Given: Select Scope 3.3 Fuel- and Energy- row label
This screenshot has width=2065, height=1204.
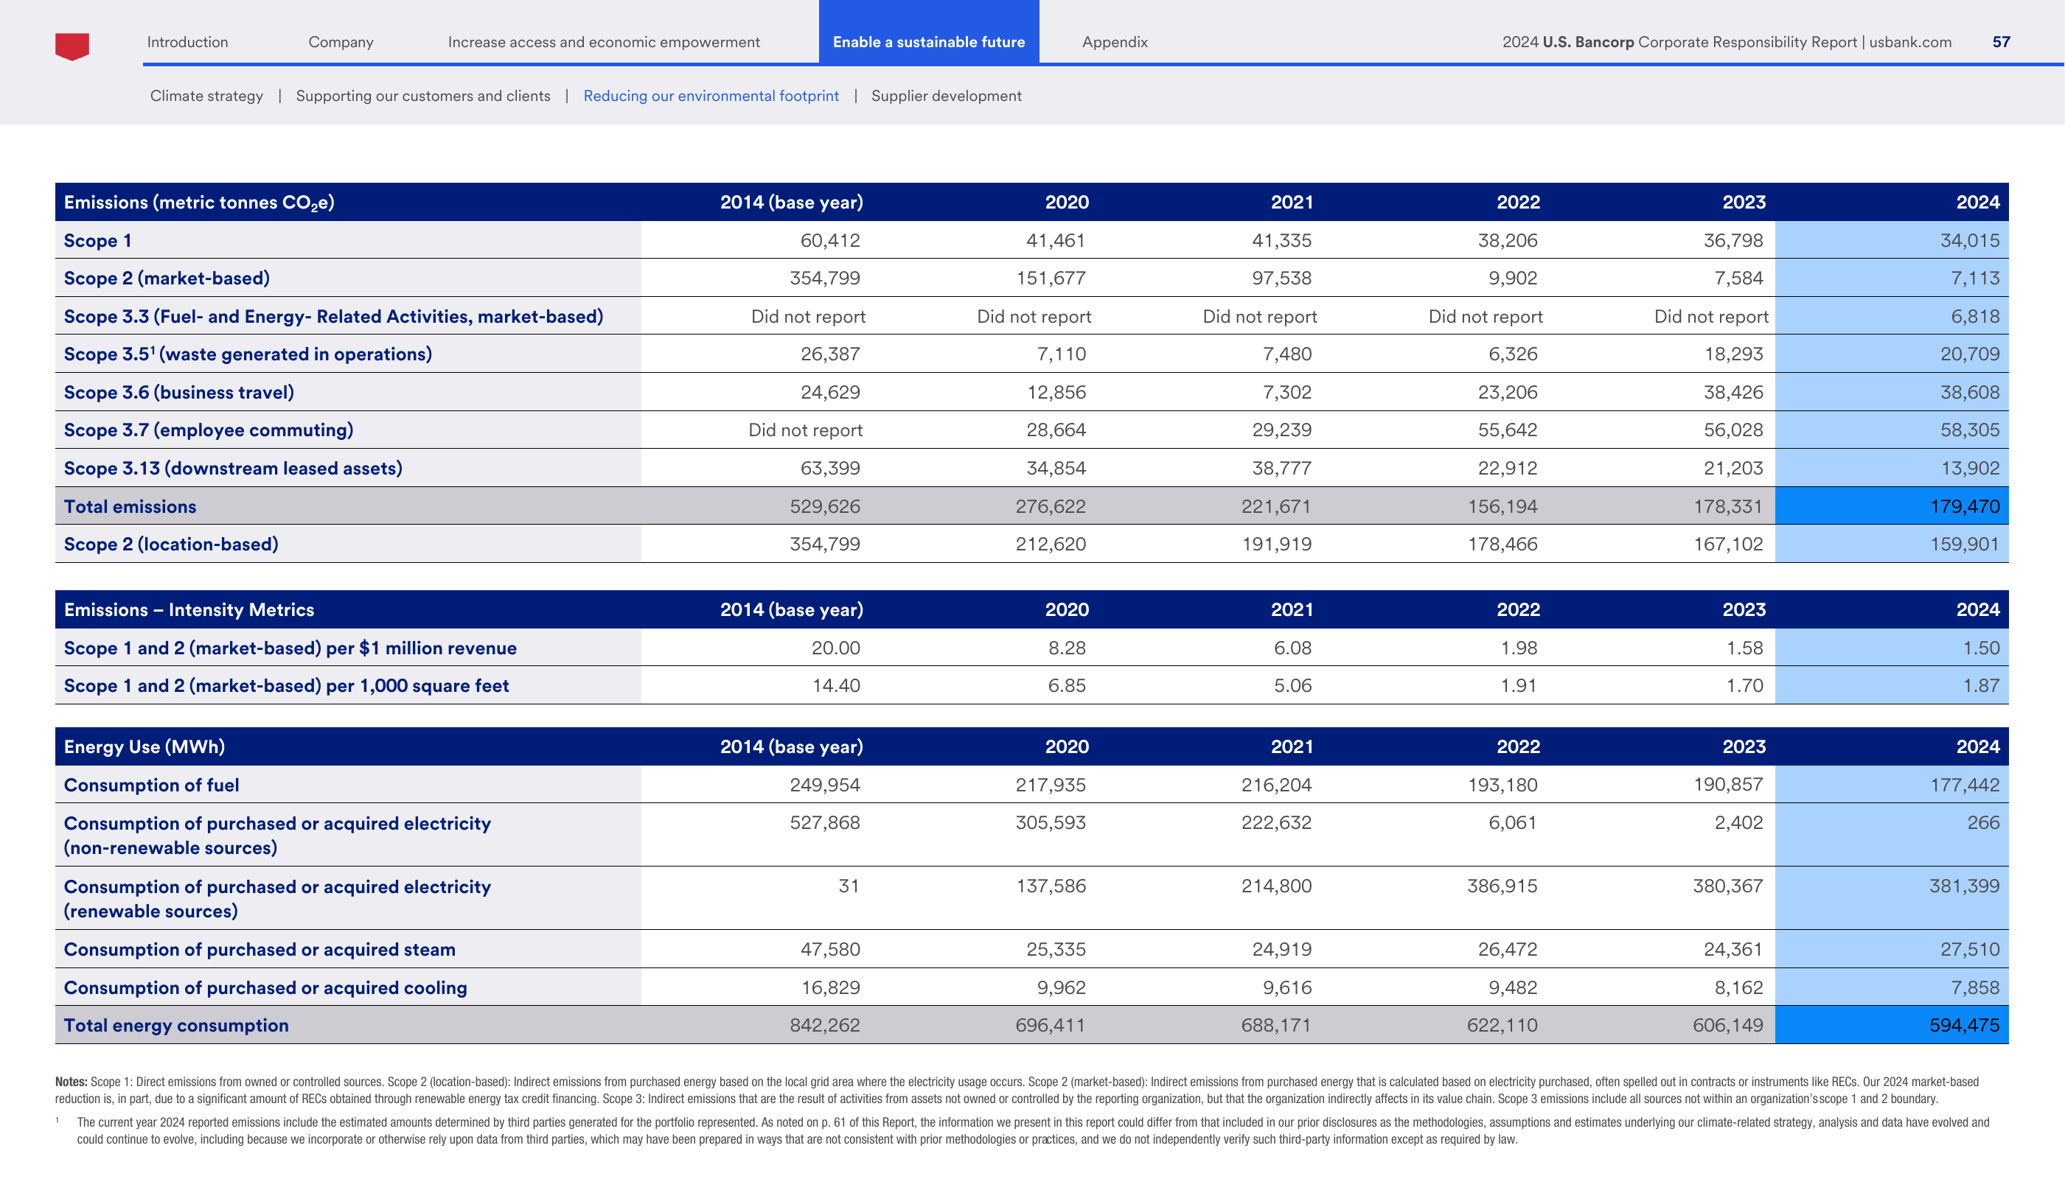Looking at the screenshot, I should click(x=333, y=316).
